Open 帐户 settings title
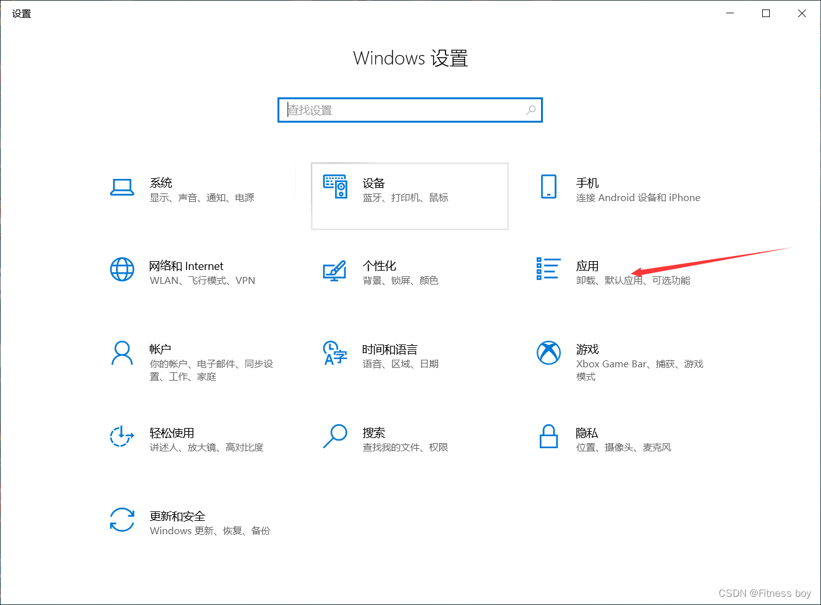This screenshot has width=821, height=605. [161, 349]
